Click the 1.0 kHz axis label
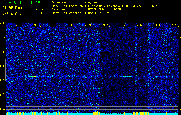This screenshot has height=115, width=181. point(3,52)
